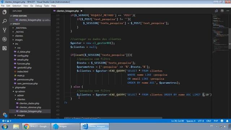Select the clientes_listagem.php editor tab
The image size is (231, 130).
click(67, 11)
